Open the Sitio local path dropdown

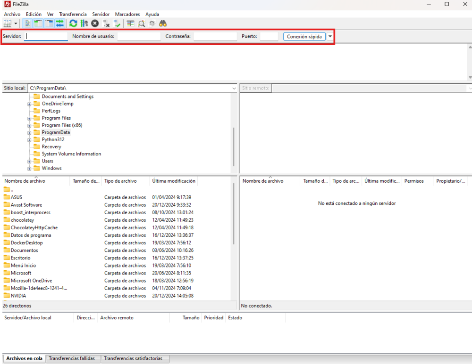pos(234,89)
